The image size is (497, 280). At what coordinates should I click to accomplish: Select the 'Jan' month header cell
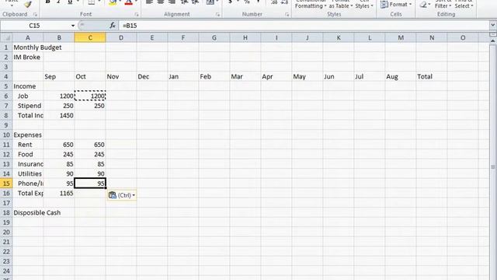tap(183, 76)
